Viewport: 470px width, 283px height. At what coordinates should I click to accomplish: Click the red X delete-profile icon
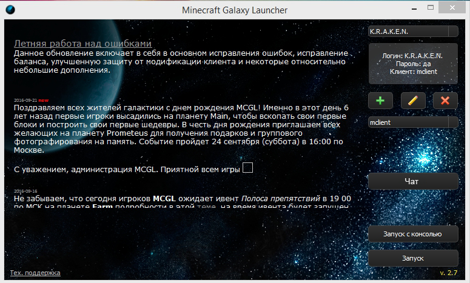pyautogui.click(x=445, y=100)
